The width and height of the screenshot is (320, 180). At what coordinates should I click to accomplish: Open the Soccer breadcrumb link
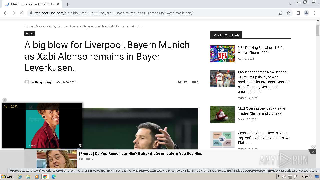(41, 26)
